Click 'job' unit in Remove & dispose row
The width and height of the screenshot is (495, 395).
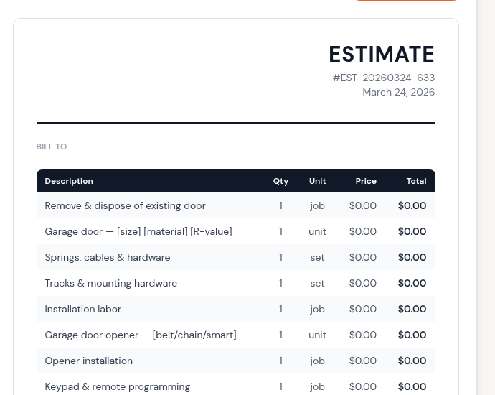point(317,206)
